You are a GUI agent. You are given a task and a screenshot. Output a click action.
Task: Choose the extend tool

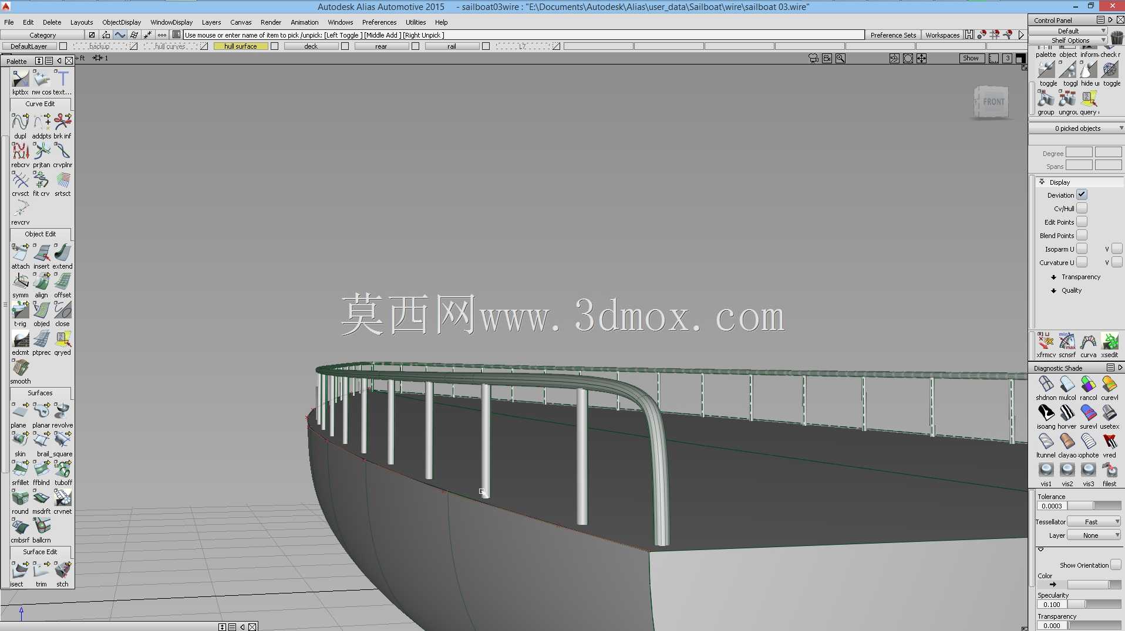pyautogui.click(x=62, y=253)
